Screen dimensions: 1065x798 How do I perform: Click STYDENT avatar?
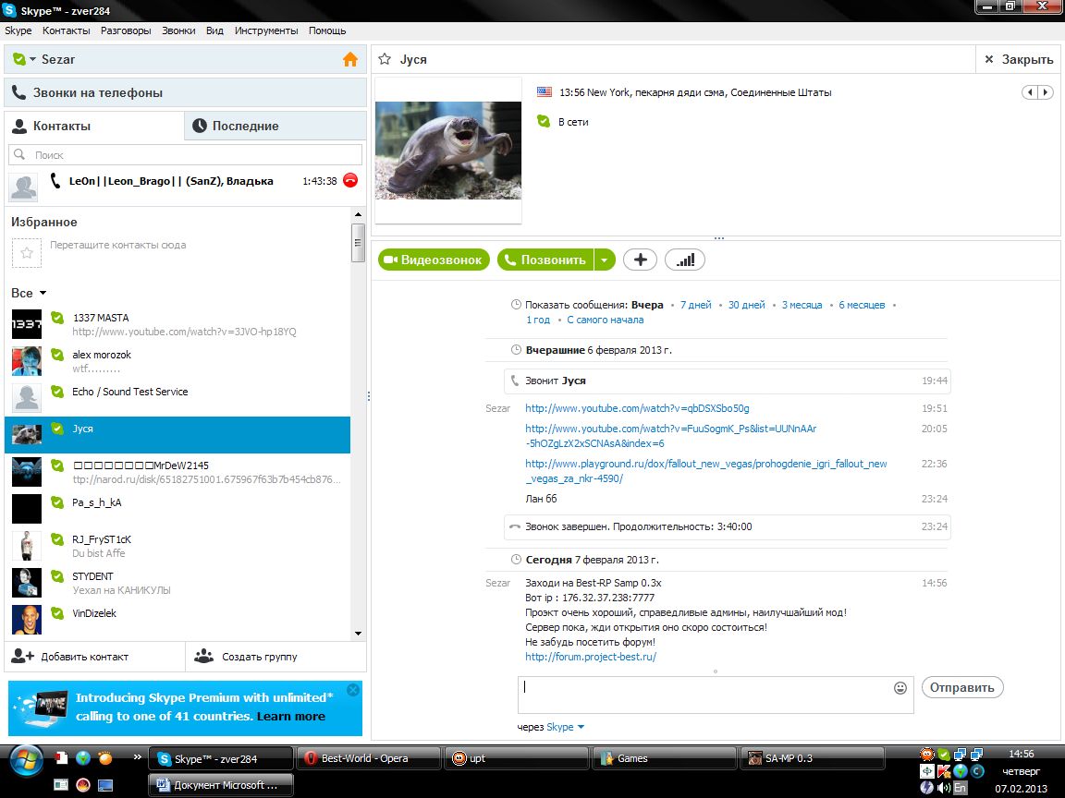(27, 583)
